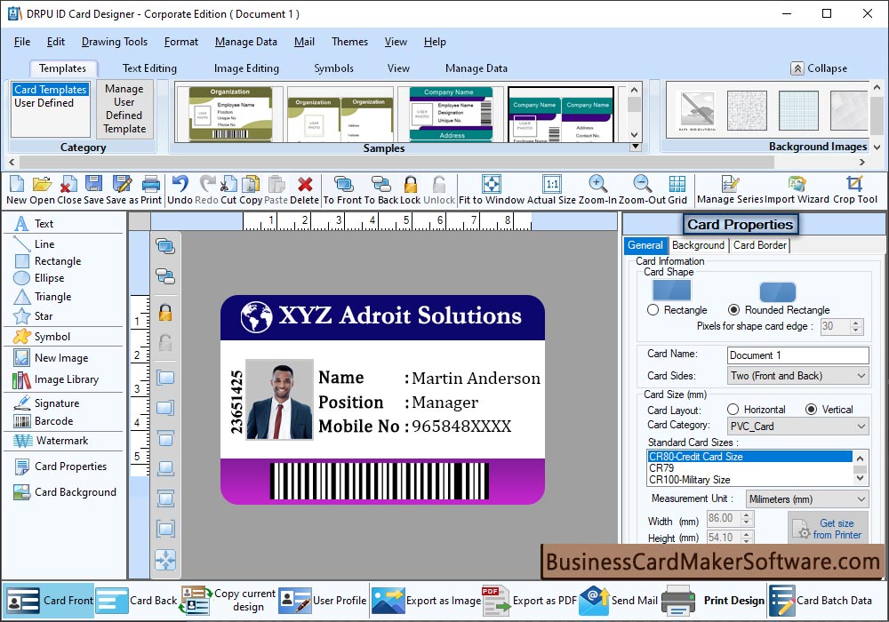Adjust pixels for shape card edge stepper

pyautogui.click(x=857, y=326)
